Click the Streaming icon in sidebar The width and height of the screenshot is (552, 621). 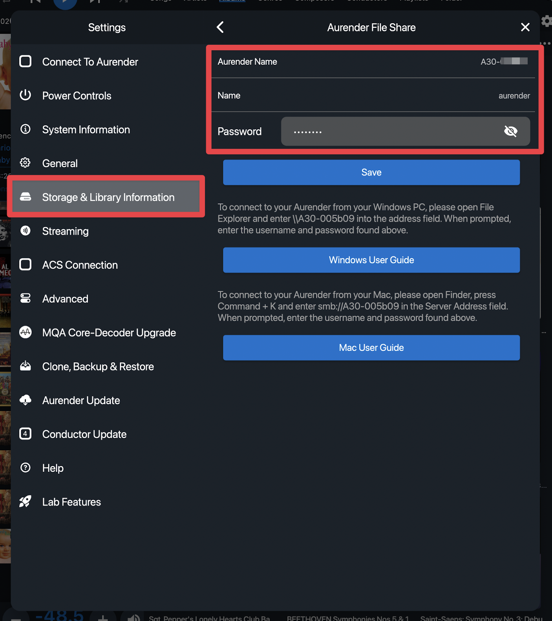[26, 230]
